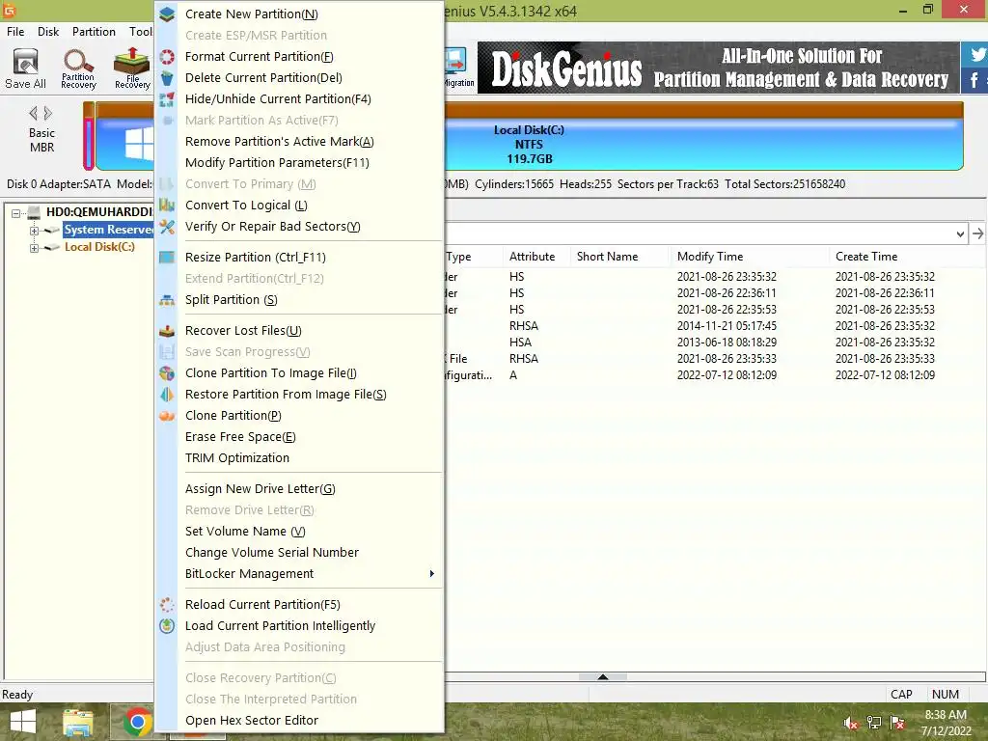The height and width of the screenshot is (741, 988).
Task: Click the Recover Lost Files icon
Action: [x=167, y=331]
